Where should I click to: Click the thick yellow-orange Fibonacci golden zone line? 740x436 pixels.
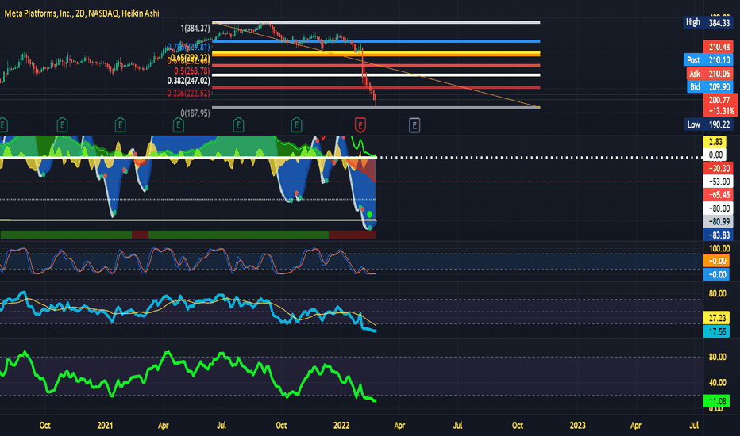(376, 54)
